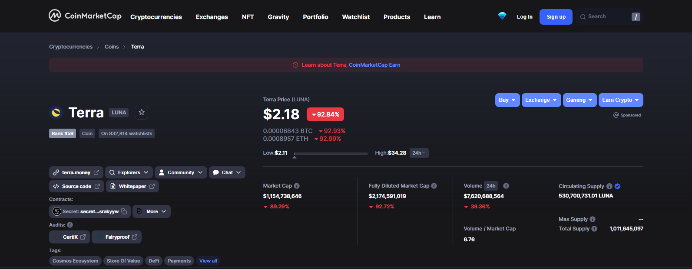Expand the 24h Low/High range selector

419,153
